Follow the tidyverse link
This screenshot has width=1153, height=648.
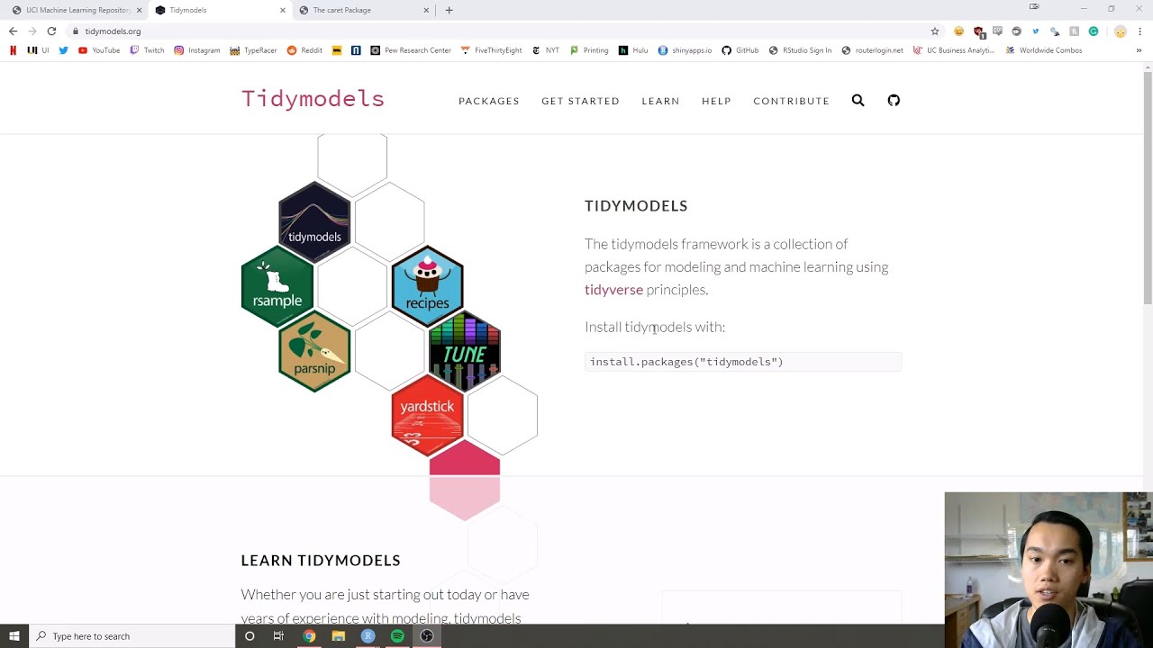[x=613, y=290]
